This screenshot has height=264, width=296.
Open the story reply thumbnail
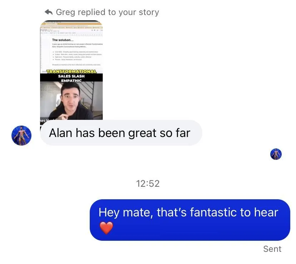(x=71, y=70)
